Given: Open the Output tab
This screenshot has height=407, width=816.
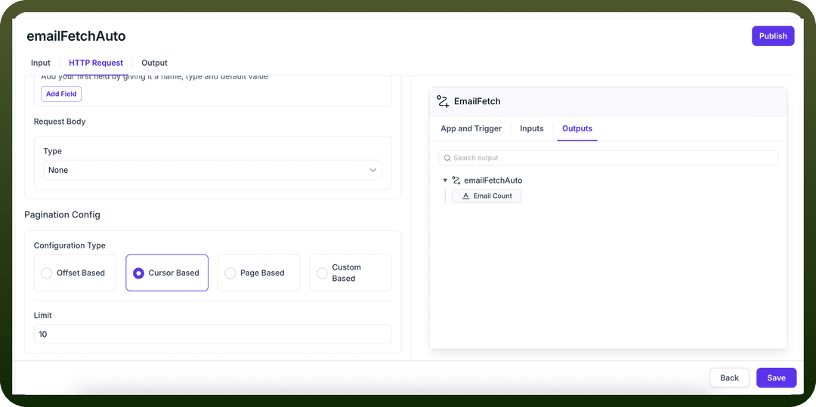Looking at the screenshot, I should pyautogui.click(x=155, y=63).
